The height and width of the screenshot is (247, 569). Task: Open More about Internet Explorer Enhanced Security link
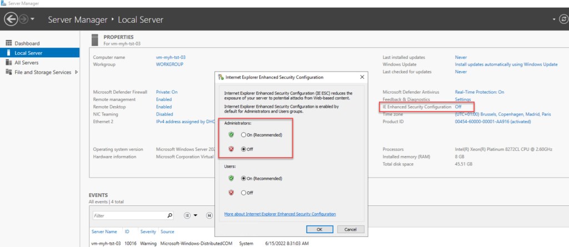point(279,214)
